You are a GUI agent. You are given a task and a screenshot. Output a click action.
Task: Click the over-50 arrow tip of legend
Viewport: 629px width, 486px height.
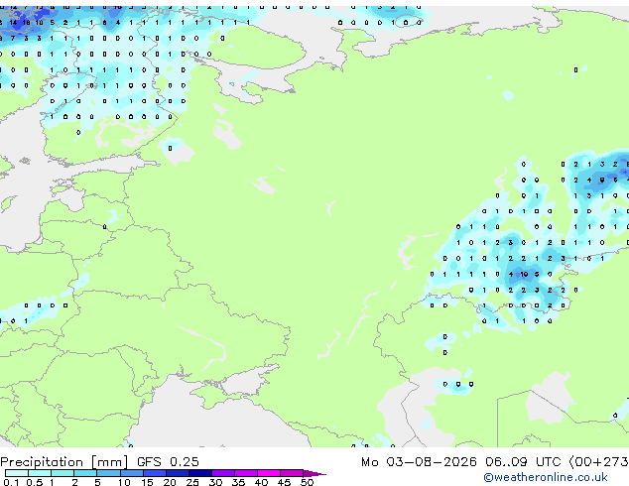314,473
